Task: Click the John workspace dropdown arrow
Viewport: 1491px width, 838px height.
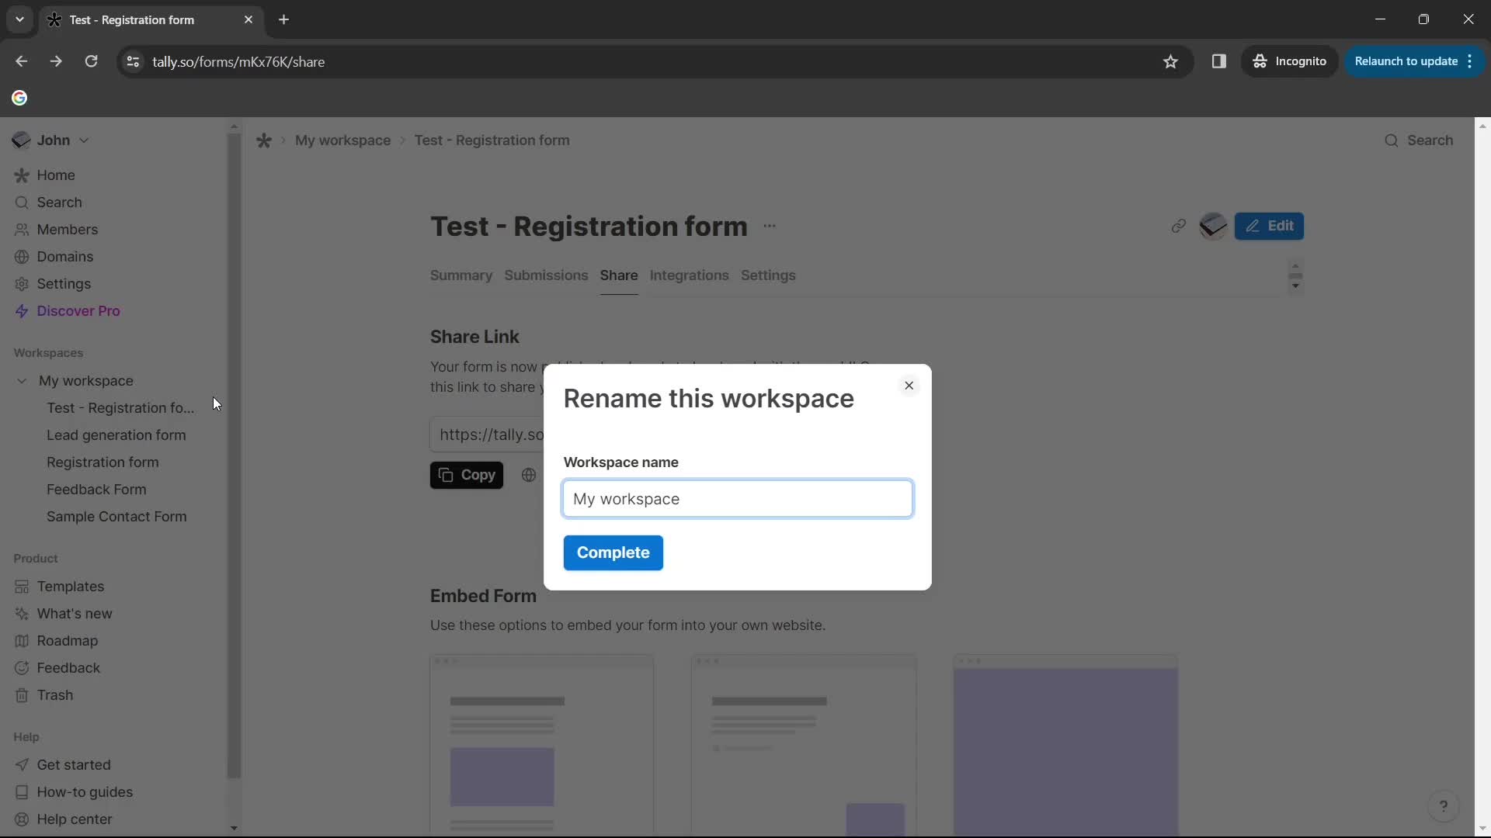Action: (x=83, y=140)
